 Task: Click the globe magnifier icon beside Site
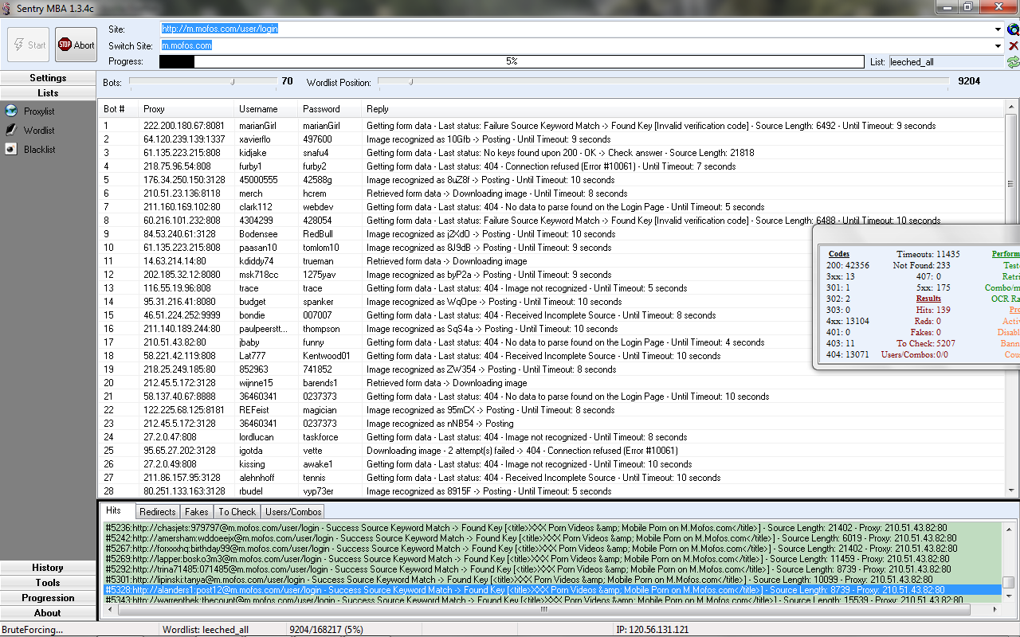click(1013, 29)
